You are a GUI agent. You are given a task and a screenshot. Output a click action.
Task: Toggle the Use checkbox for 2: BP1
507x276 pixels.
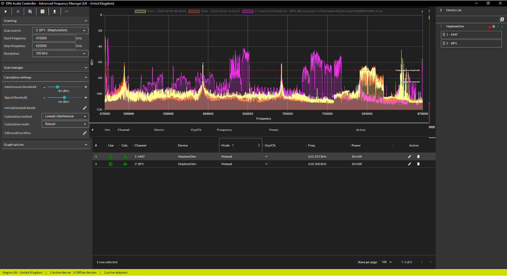coord(111,164)
